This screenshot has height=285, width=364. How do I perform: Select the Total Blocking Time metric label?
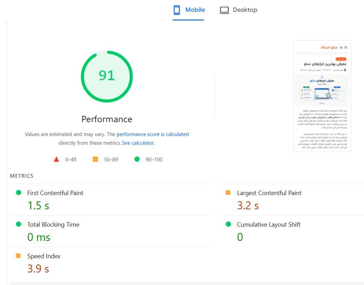click(x=53, y=225)
